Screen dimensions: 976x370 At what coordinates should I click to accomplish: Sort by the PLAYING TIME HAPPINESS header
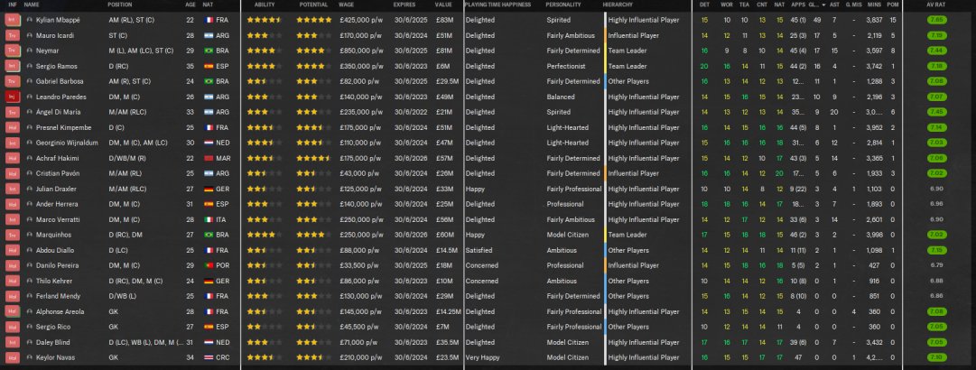[498, 5]
